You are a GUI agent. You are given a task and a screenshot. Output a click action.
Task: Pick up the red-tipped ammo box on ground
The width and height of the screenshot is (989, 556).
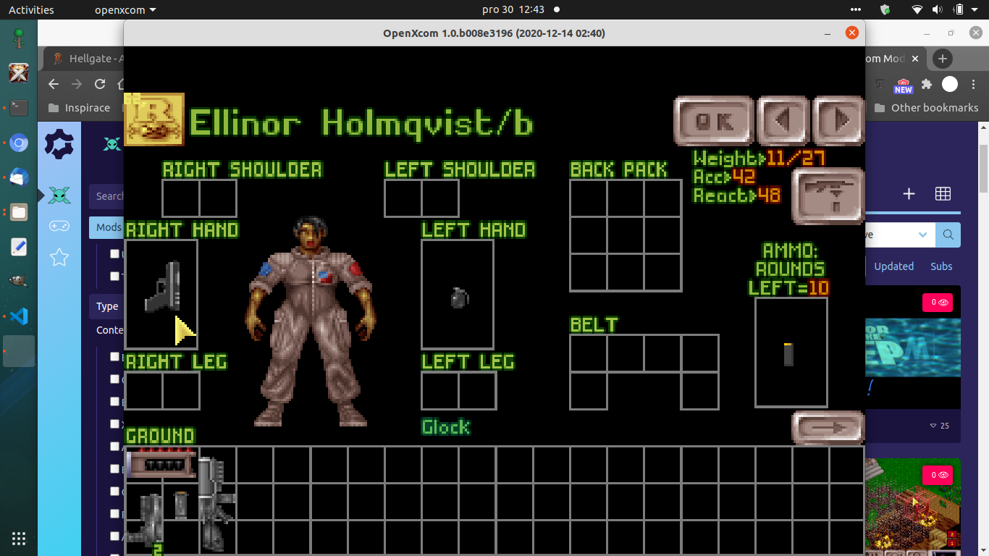pos(161,463)
